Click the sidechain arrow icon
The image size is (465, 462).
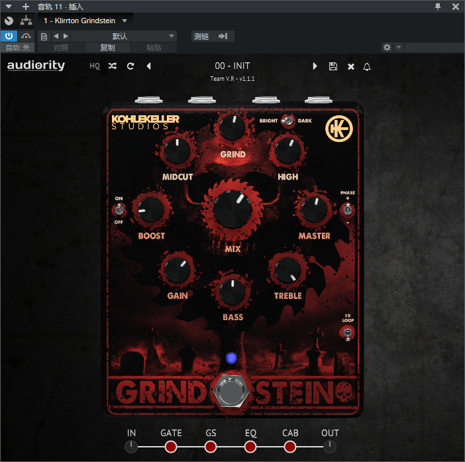(223, 36)
